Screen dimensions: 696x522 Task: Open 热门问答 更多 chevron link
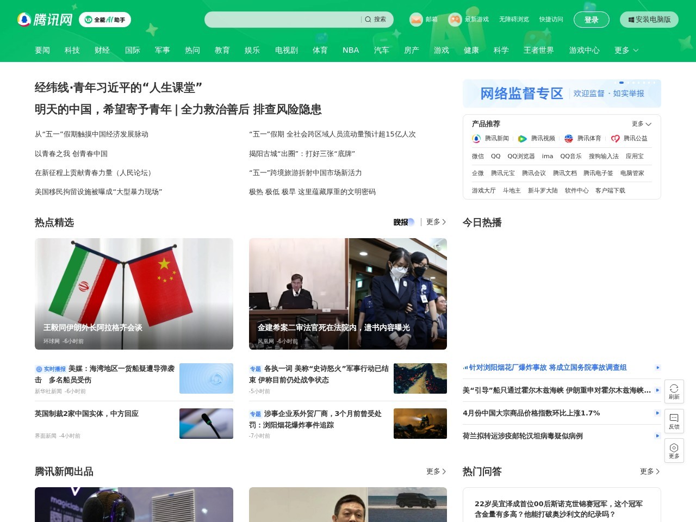[650, 471]
